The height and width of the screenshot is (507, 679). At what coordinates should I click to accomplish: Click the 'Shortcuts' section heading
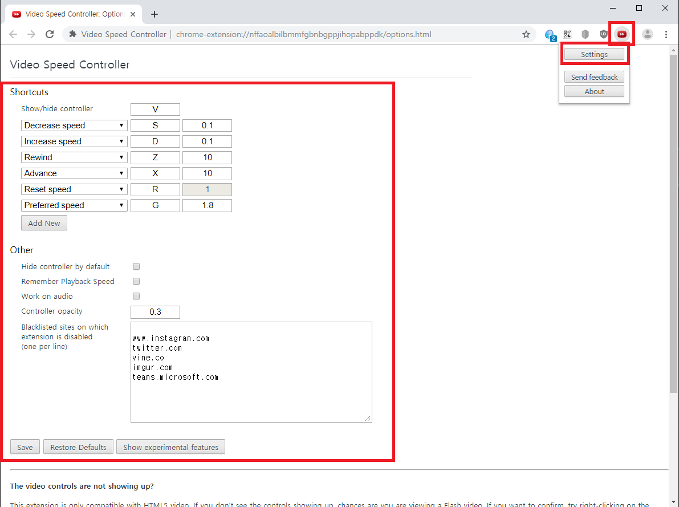point(29,92)
